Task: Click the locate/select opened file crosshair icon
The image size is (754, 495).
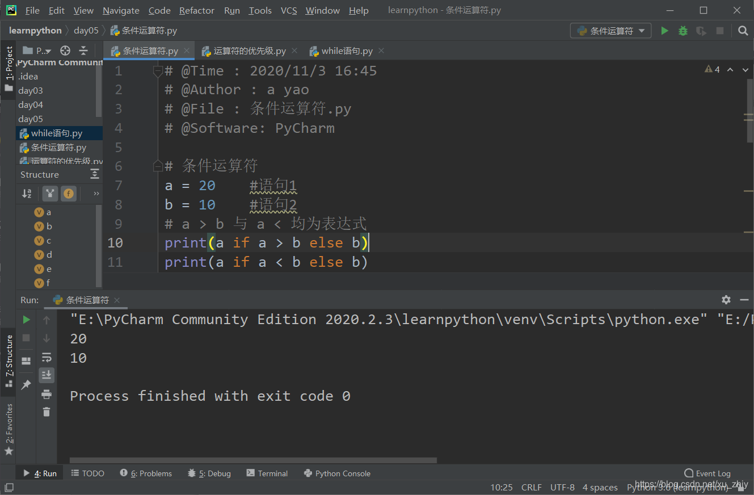Action: 65,51
